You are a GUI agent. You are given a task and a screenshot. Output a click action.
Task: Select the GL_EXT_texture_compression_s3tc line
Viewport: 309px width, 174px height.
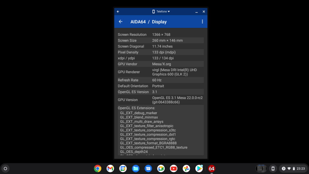148,130
